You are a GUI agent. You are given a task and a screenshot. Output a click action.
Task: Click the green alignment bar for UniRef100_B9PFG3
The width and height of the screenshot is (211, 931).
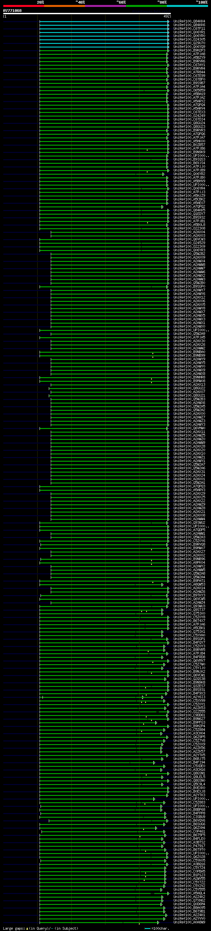pos(98,723)
